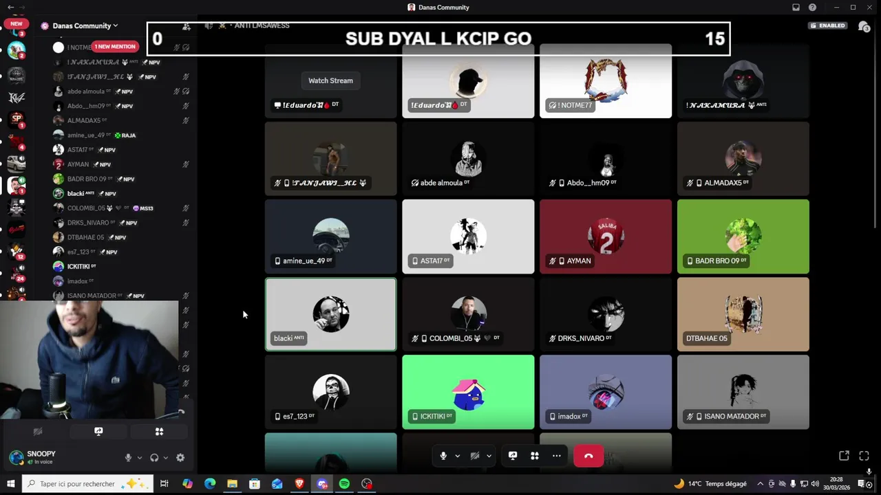
Task: Open Task View on taskbar
Action: (164, 484)
